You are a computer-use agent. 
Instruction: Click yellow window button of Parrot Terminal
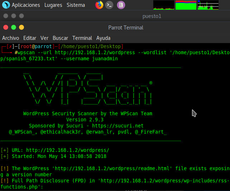(x=21, y=27)
